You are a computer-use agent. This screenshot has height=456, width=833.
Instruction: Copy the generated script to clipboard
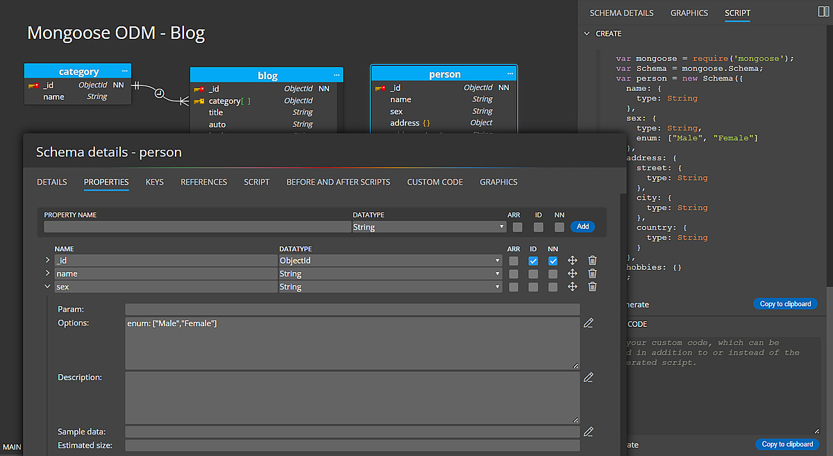[785, 303]
